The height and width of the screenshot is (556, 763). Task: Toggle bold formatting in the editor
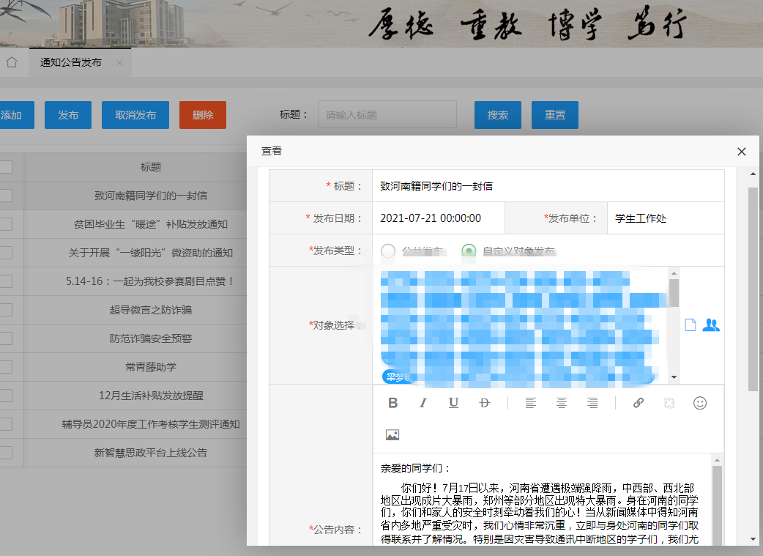(393, 403)
